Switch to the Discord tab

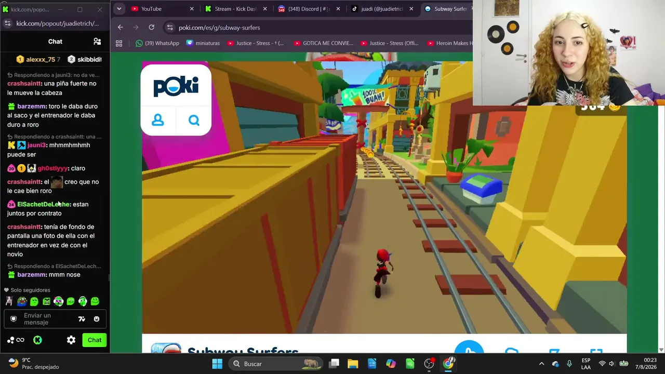[309, 9]
